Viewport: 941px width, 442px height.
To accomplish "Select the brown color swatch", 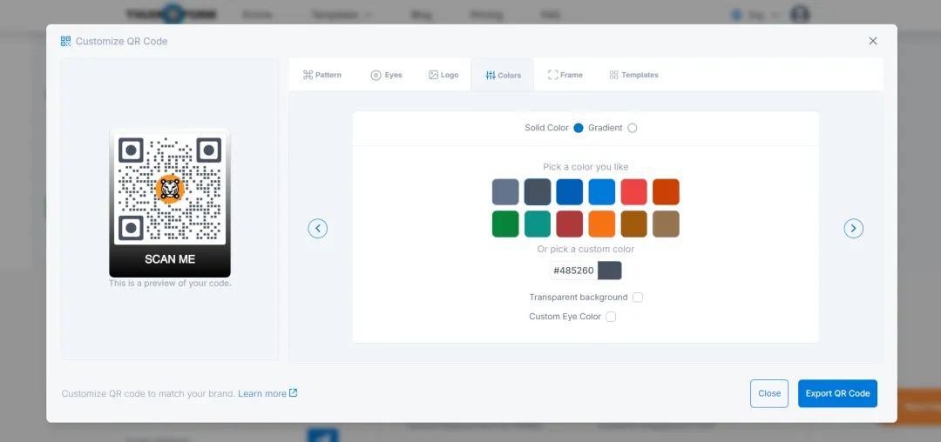I will tap(633, 224).
